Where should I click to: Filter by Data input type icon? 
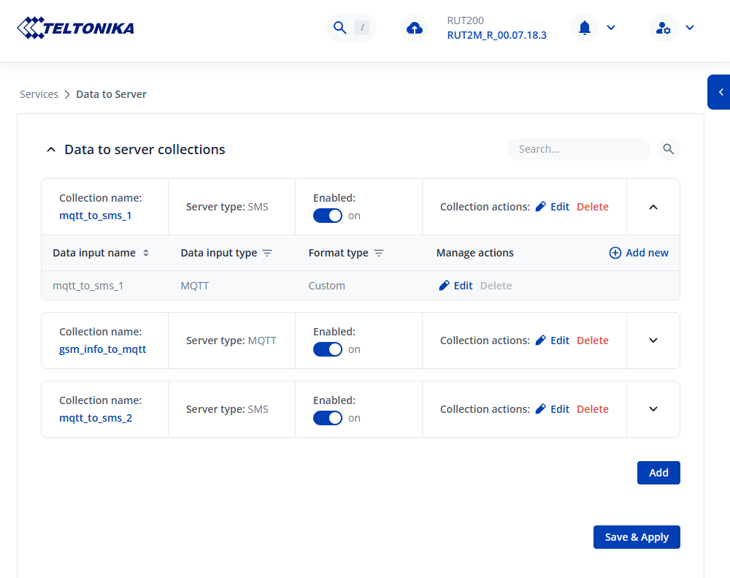coord(267,253)
